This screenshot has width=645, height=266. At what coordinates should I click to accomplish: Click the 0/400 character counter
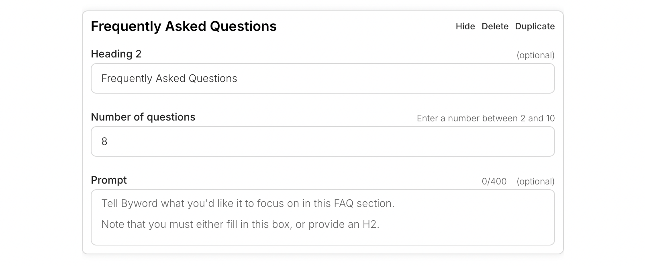[494, 181]
